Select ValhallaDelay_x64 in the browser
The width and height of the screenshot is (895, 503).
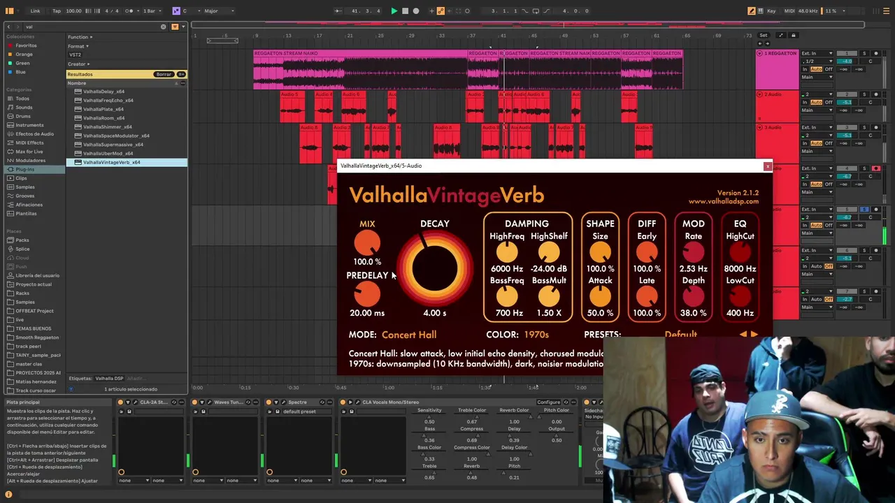pos(103,92)
